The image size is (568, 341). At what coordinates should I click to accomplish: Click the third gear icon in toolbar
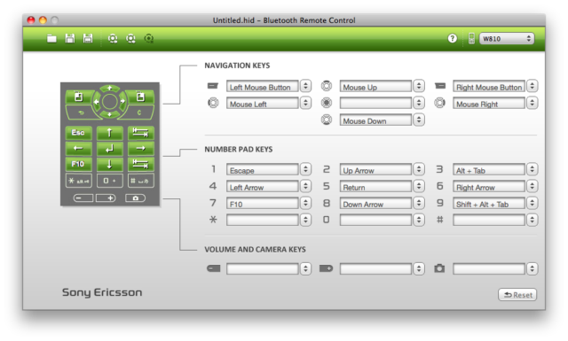point(149,38)
